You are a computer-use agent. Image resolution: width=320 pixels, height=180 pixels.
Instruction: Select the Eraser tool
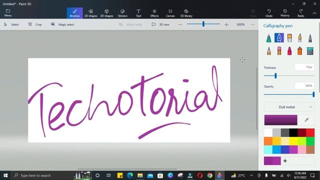tap(279, 50)
